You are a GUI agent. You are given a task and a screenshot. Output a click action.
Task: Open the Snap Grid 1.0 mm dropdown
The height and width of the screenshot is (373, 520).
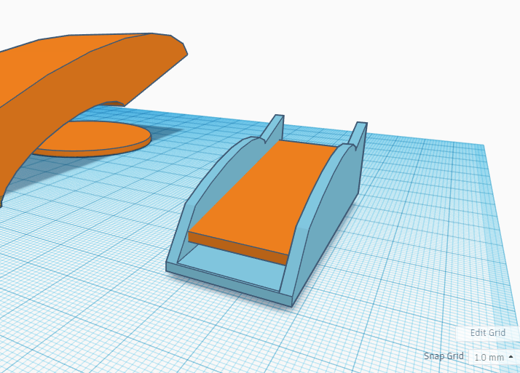coord(494,358)
